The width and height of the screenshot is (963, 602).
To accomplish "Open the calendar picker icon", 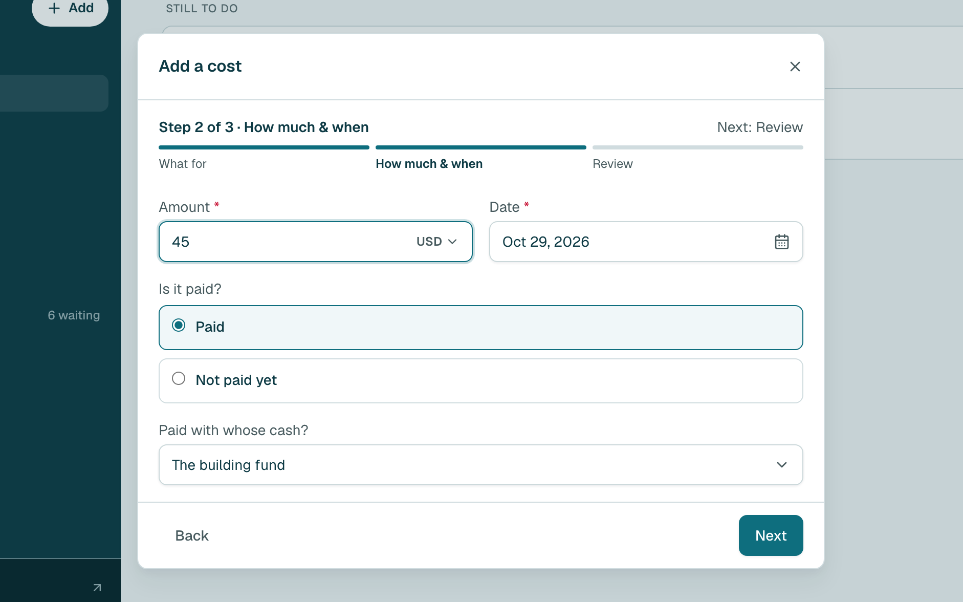I will pyautogui.click(x=781, y=242).
